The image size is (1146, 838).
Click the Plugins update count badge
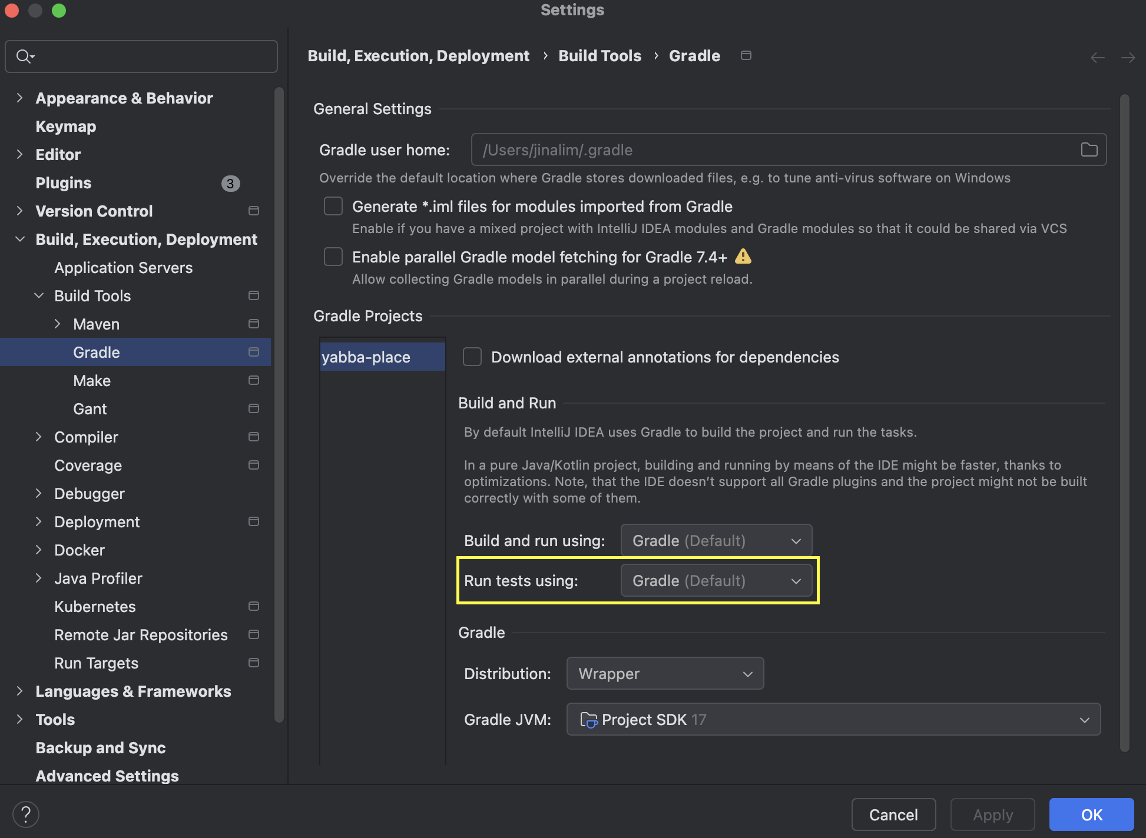click(x=230, y=183)
